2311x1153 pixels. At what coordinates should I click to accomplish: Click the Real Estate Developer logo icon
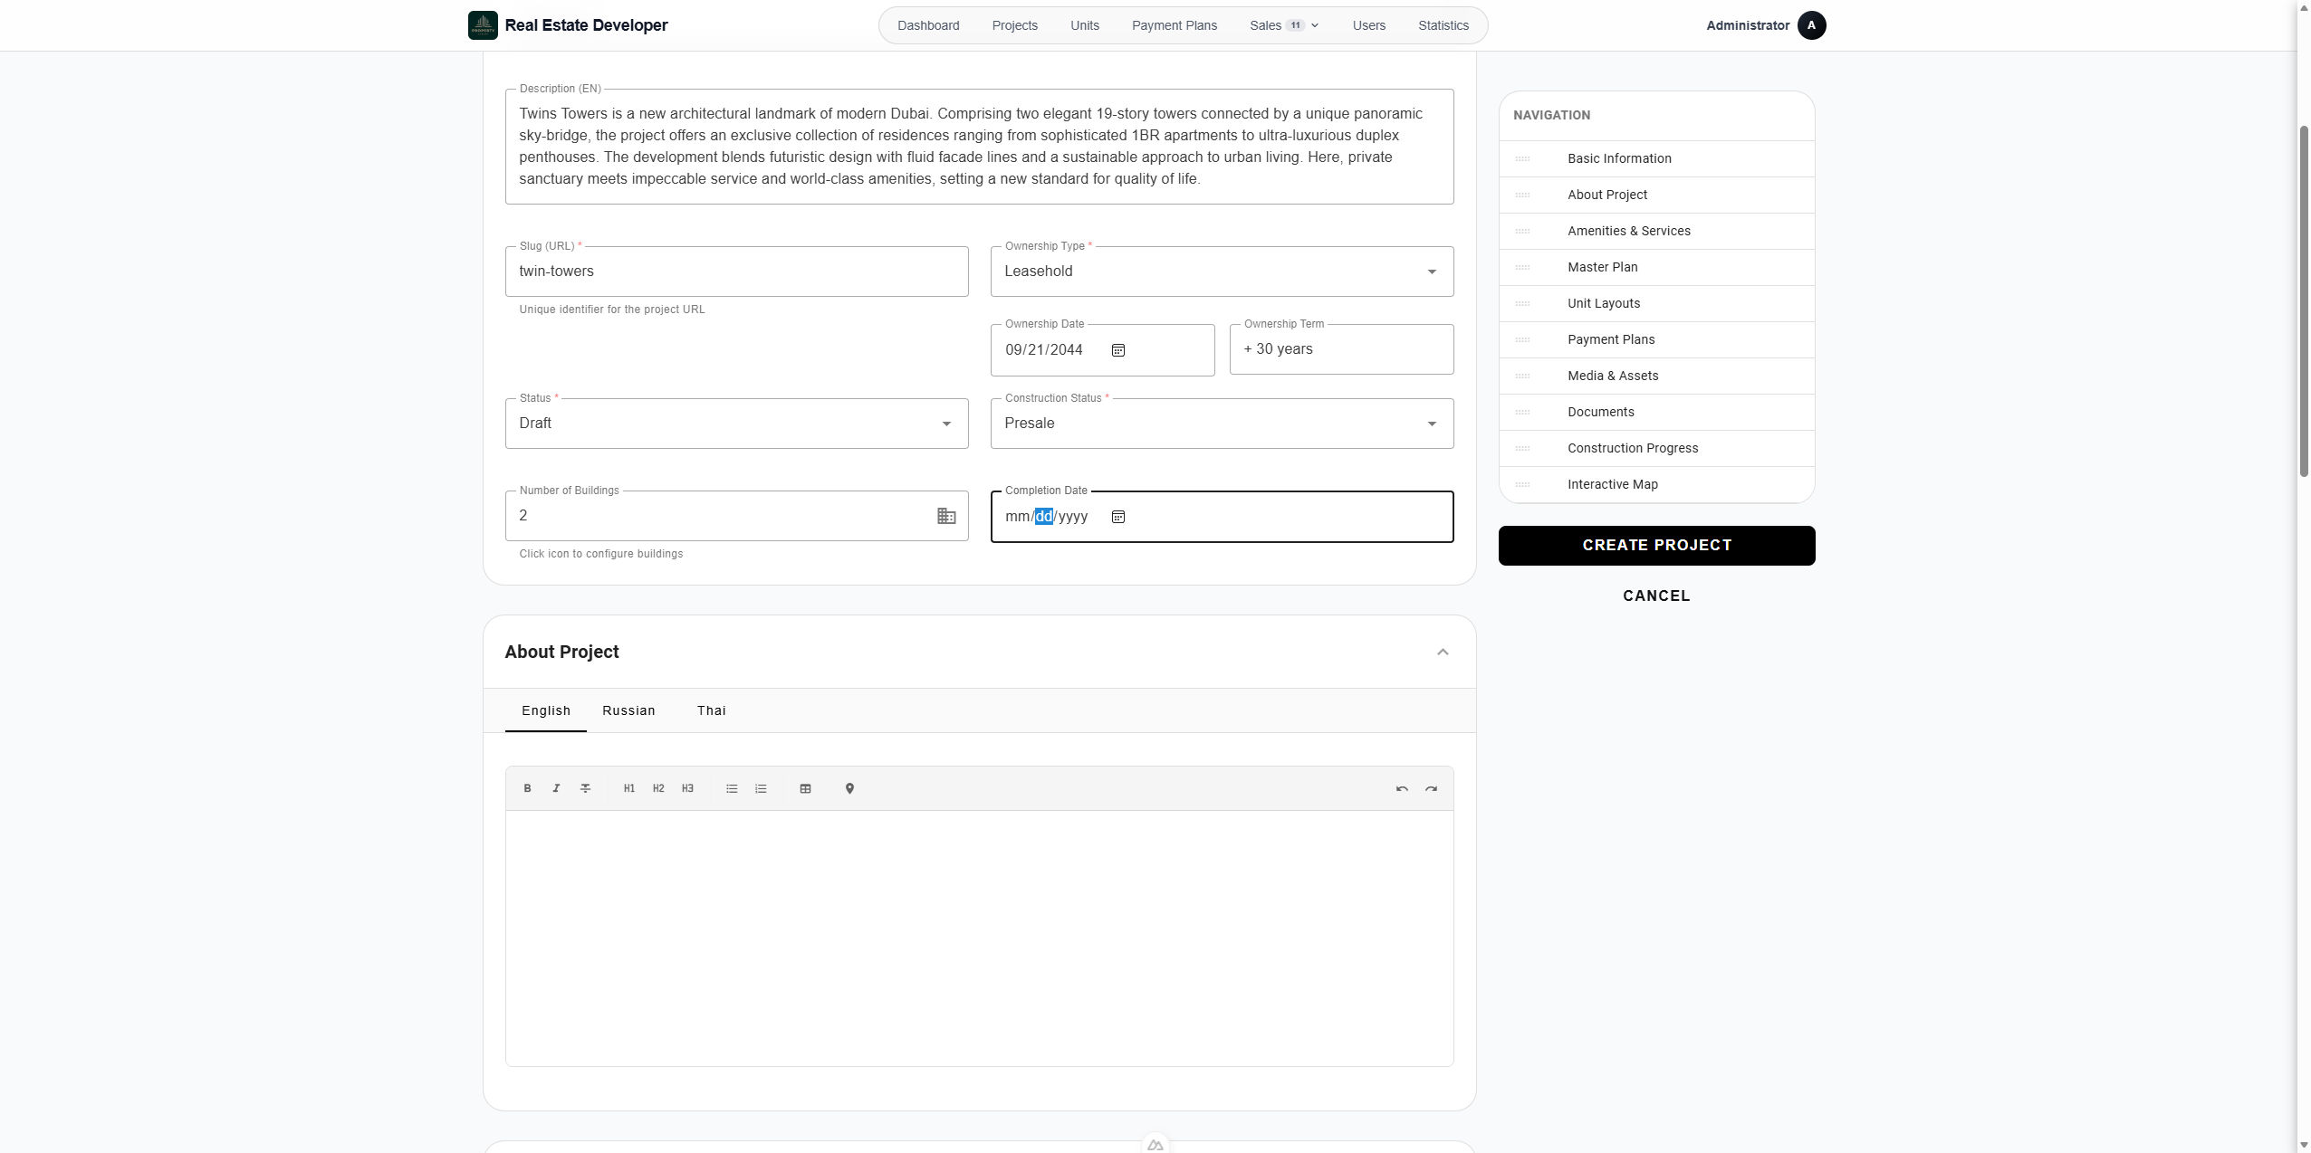click(483, 25)
